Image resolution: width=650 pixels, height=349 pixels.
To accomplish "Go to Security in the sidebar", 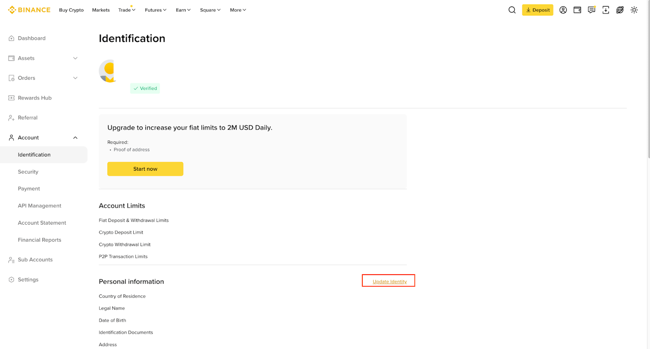I will [x=28, y=172].
